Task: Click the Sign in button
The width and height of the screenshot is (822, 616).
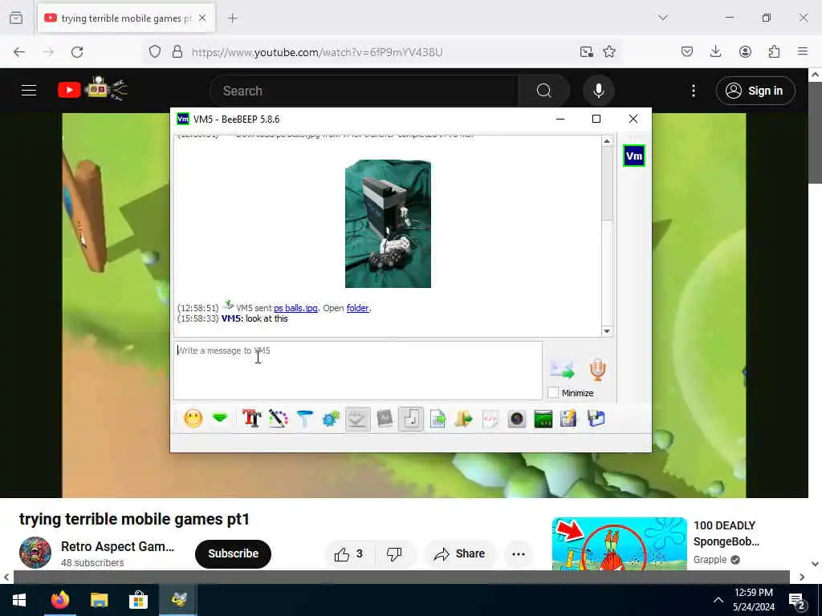Action: [755, 91]
